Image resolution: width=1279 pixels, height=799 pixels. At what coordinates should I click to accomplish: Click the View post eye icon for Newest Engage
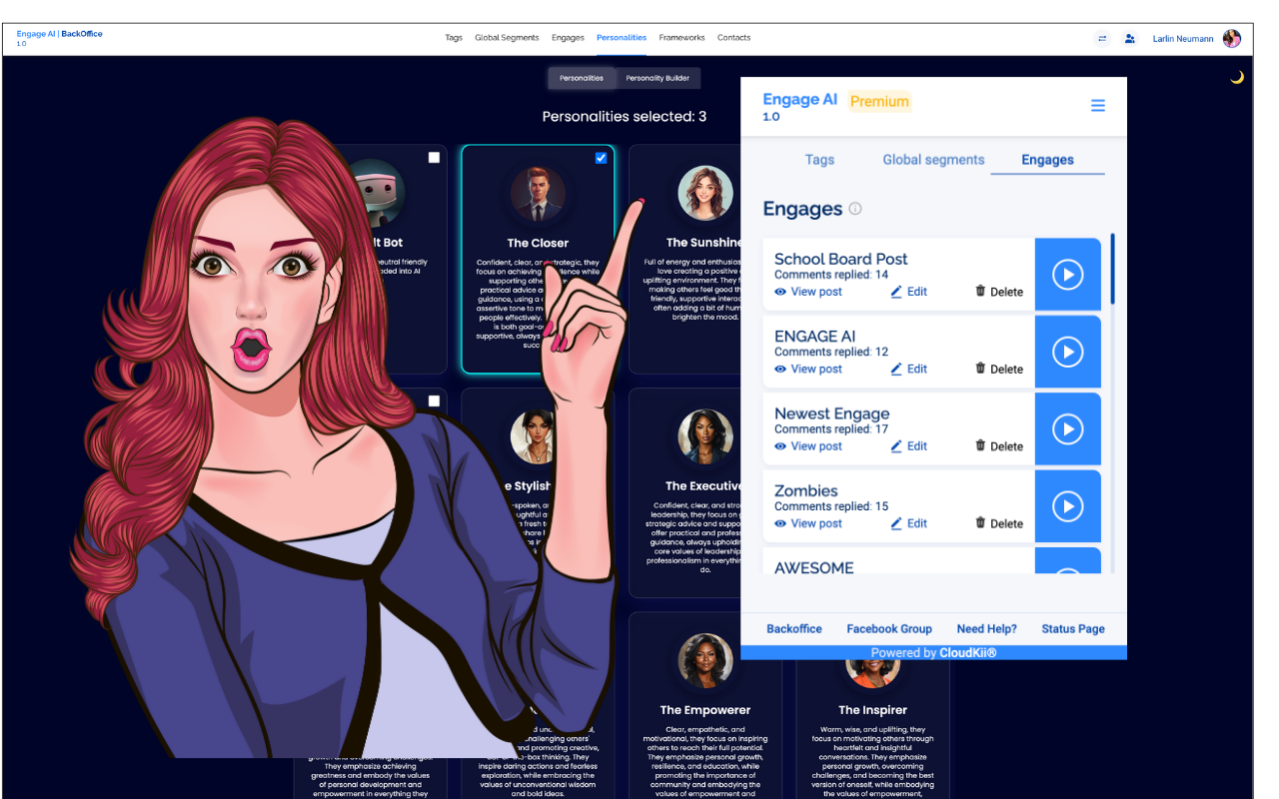coord(780,446)
